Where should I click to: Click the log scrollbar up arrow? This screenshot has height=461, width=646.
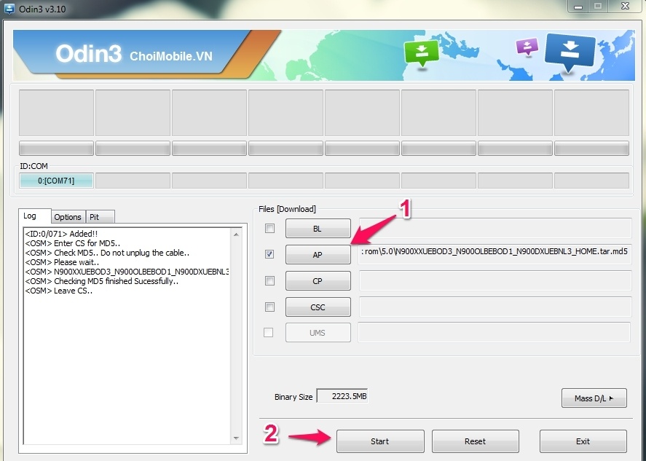pyautogui.click(x=236, y=235)
